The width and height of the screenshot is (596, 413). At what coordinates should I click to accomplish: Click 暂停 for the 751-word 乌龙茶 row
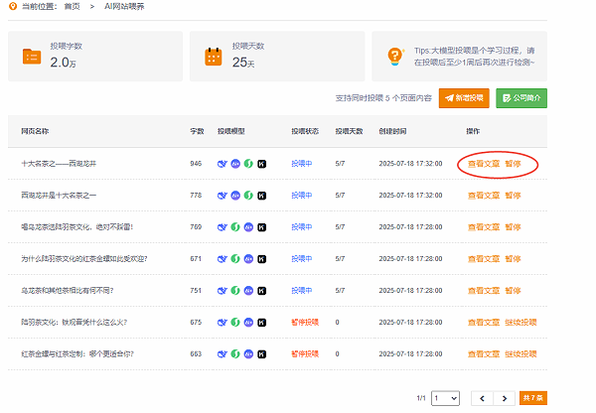point(513,291)
